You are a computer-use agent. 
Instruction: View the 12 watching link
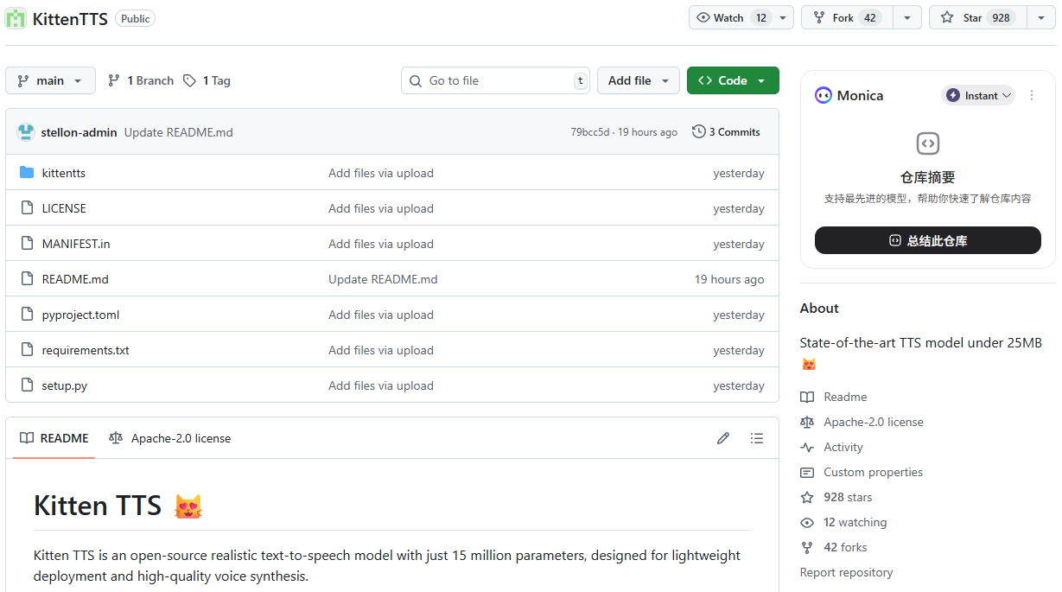(855, 522)
